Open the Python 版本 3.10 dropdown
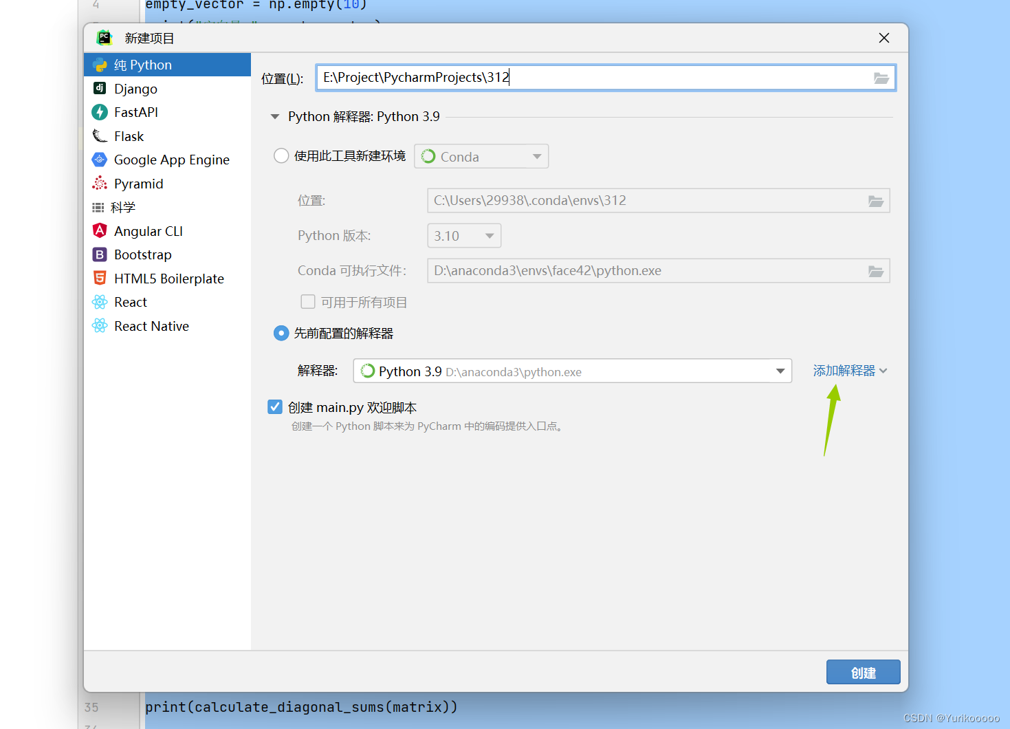The height and width of the screenshot is (729, 1010). [x=464, y=236]
